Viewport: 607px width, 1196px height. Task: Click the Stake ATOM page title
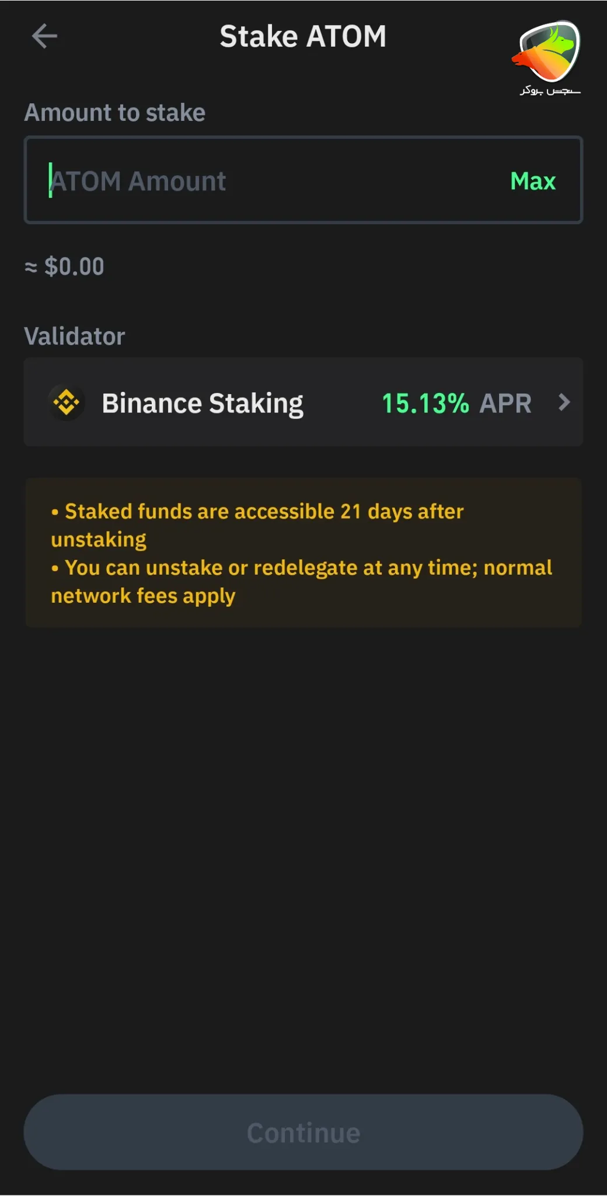click(303, 36)
